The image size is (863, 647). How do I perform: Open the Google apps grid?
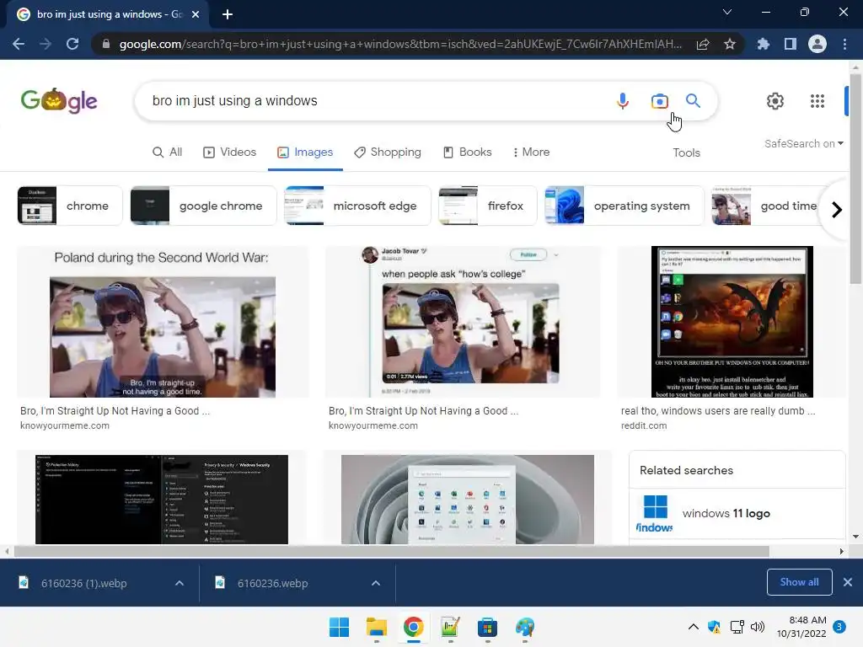817,101
